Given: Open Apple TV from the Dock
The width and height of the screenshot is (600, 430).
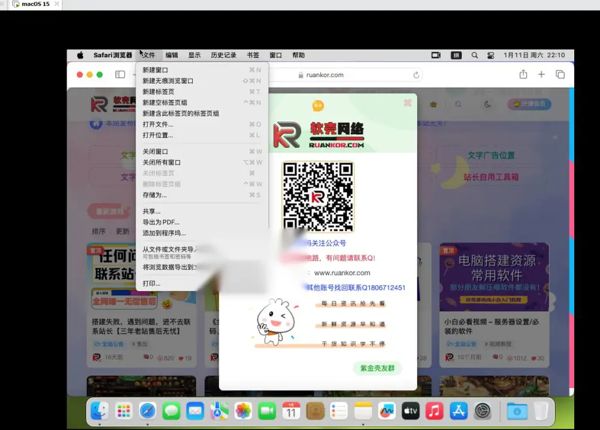Looking at the screenshot, I should 410,411.
